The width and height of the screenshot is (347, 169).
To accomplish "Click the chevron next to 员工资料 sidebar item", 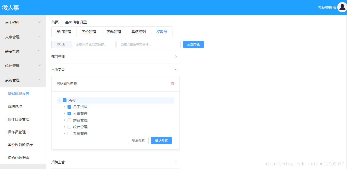I will click(x=39, y=22).
